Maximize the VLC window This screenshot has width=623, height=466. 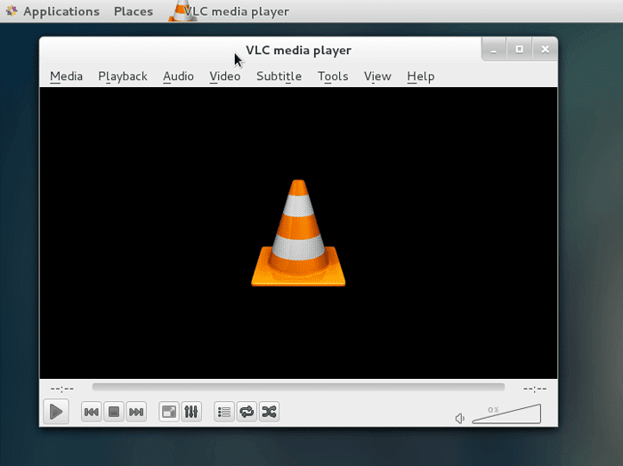[519, 50]
